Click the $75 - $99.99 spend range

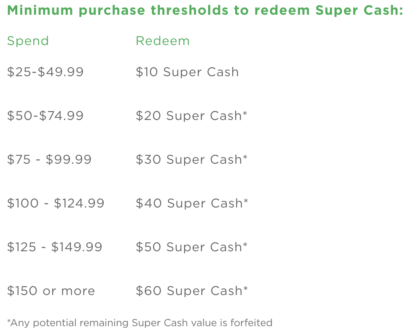pyautogui.click(x=49, y=160)
